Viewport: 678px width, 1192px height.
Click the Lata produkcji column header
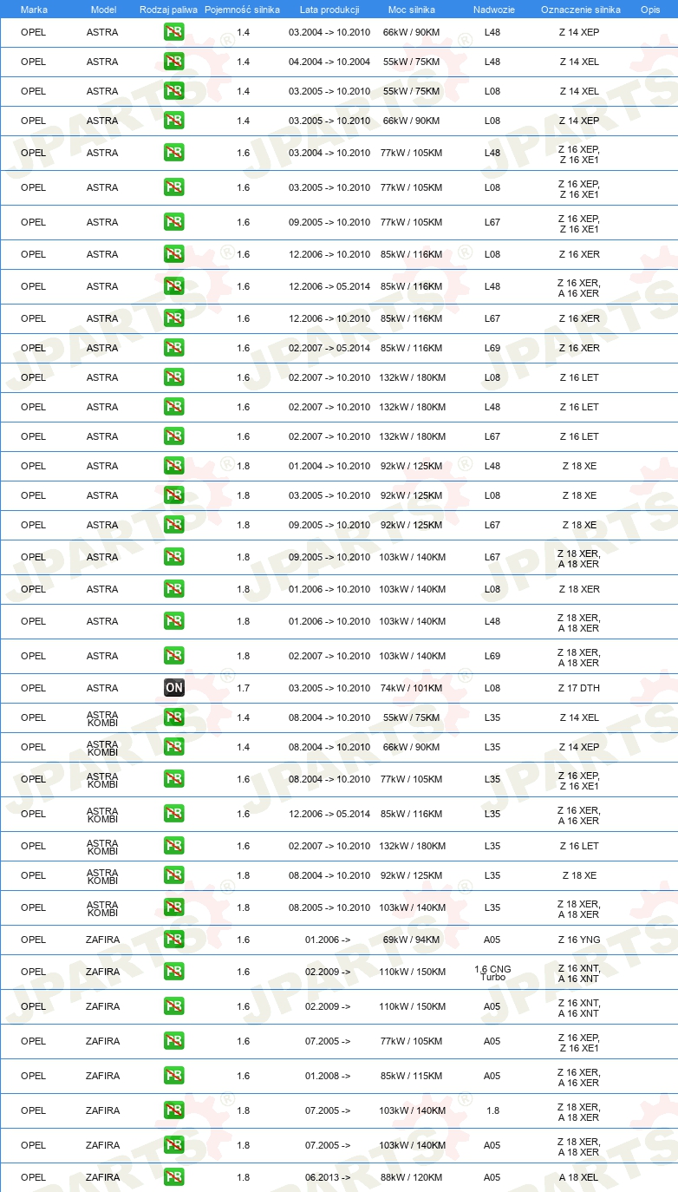click(329, 10)
